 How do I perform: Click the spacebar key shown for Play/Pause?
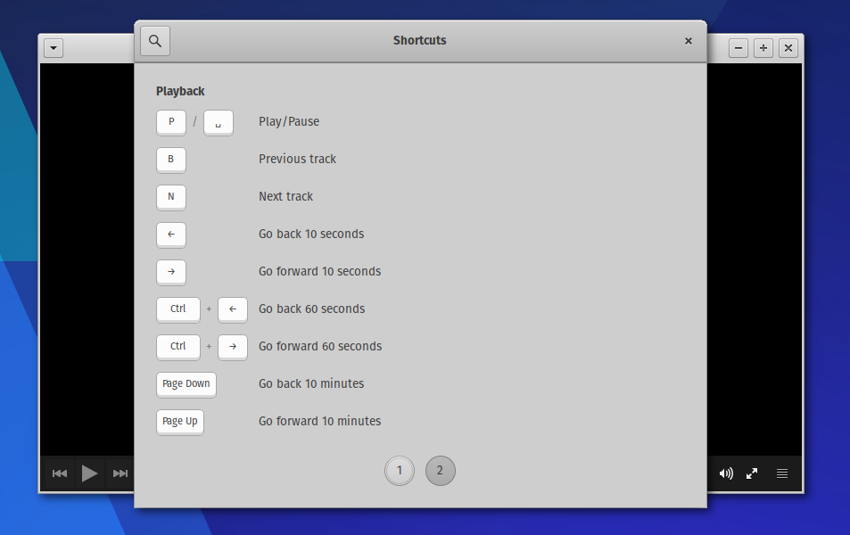[x=218, y=122]
